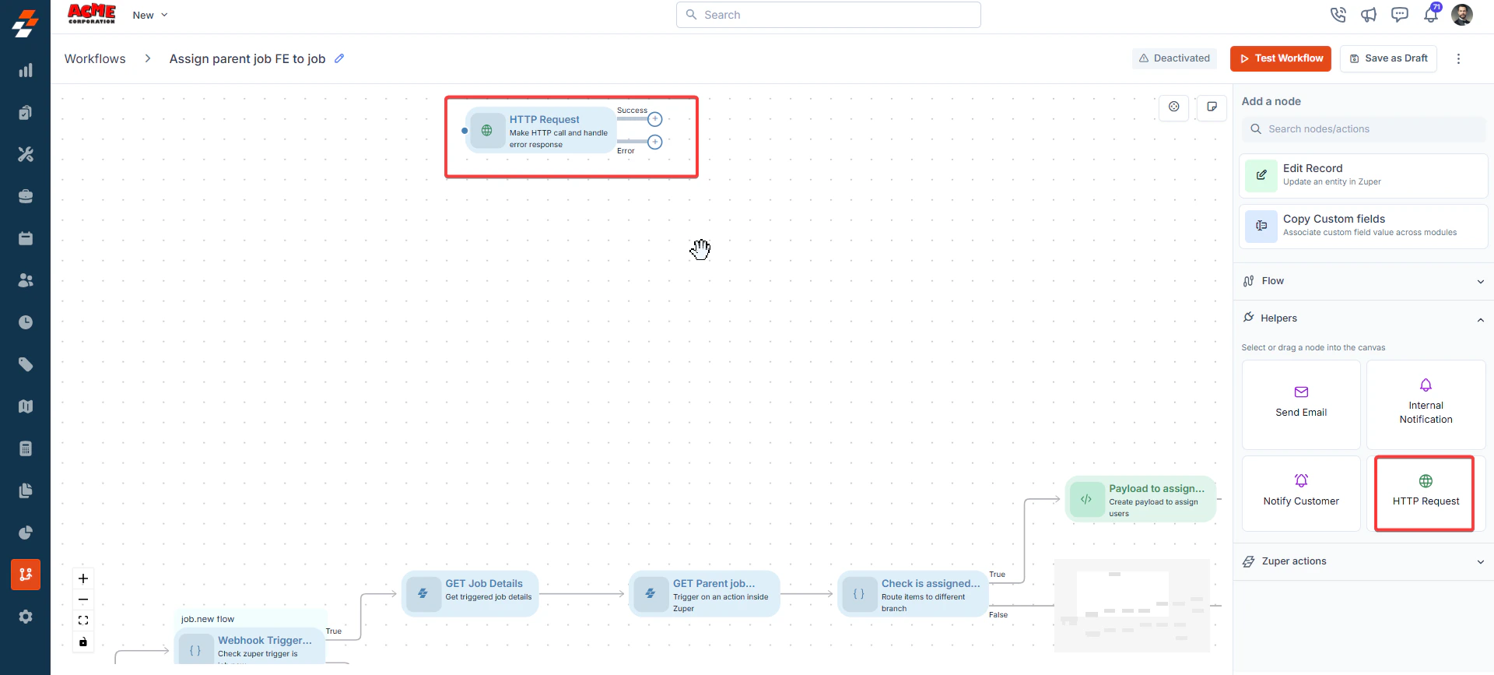Open the user profile avatar
The image size is (1494, 675).
pos(1462,15)
